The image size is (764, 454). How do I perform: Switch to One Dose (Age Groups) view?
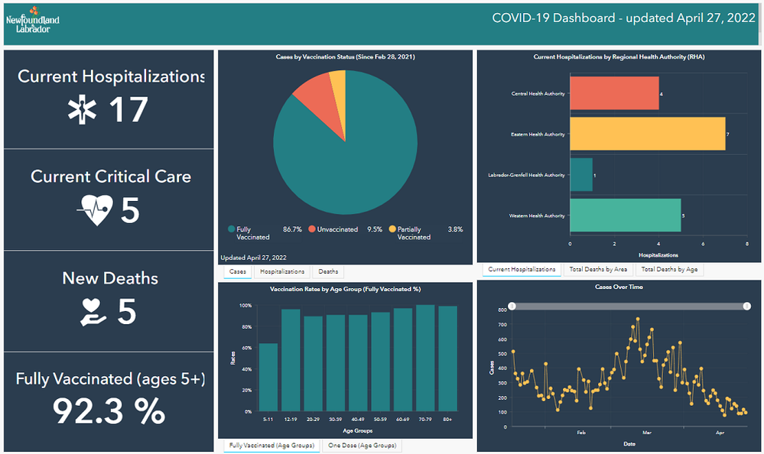(x=361, y=445)
